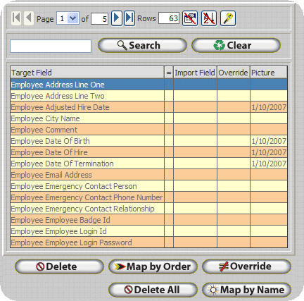Viewport: 304px width, 301px height.
Task: Click the Import Field column header
Action: pos(195,73)
